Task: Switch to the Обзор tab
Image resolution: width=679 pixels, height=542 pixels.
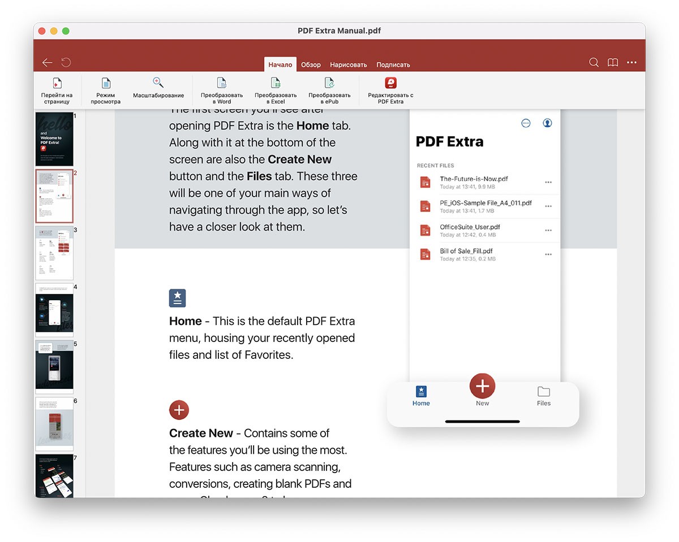Action: 311,64
